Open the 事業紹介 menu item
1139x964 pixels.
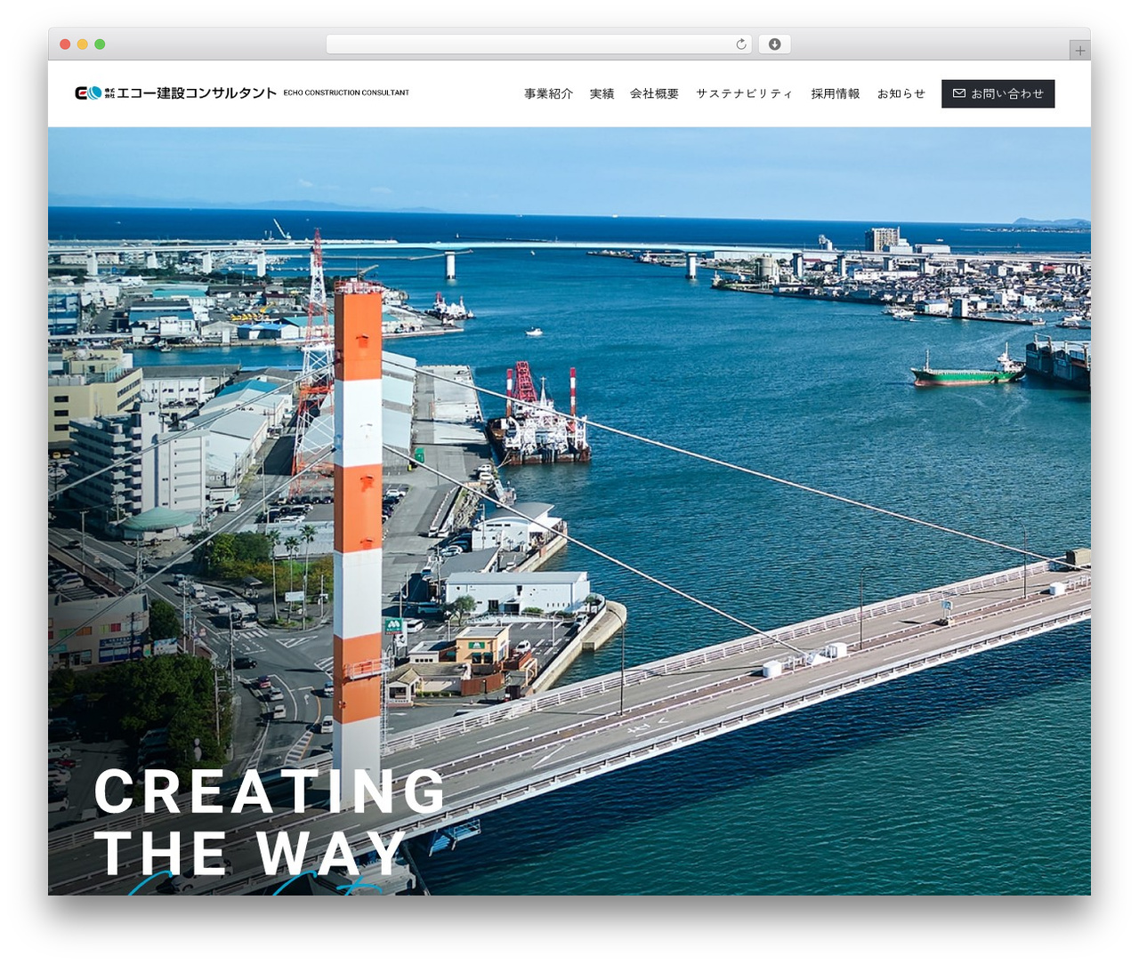pyautogui.click(x=548, y=93)
